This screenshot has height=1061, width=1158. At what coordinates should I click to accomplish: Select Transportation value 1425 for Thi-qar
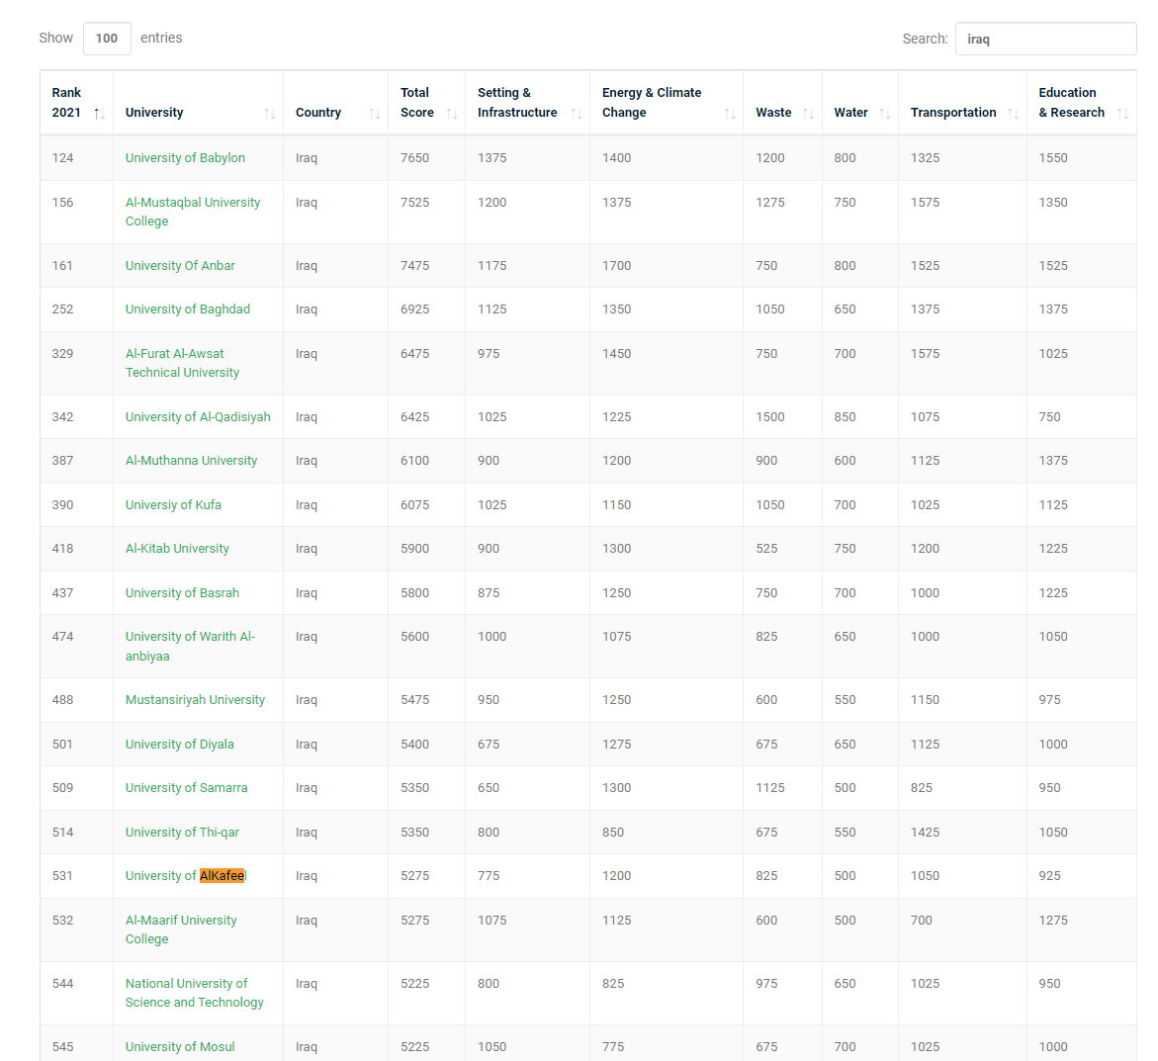(925, 833)
